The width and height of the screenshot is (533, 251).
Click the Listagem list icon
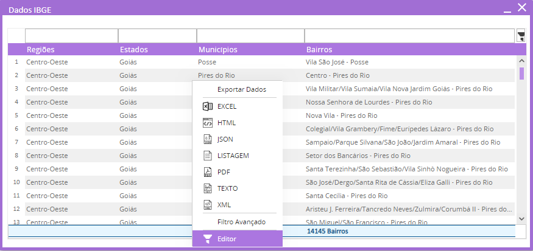click(206, 156)
